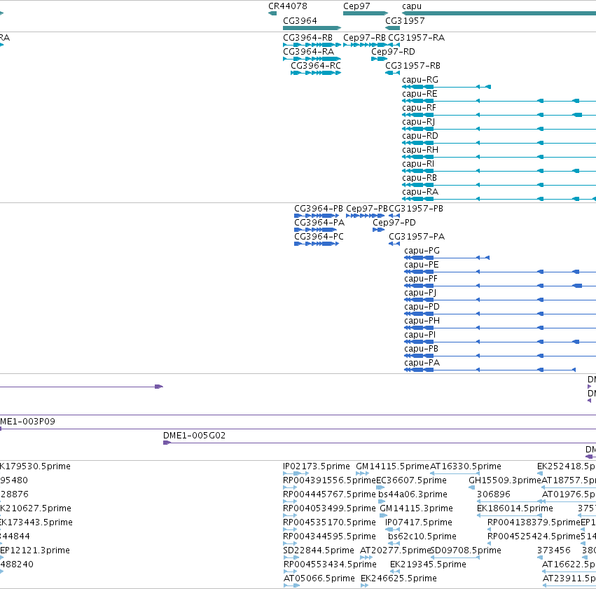Viewport: 596px width, 589px height.
Task: Click the CR44078 gene label
Action: point(287,6)
